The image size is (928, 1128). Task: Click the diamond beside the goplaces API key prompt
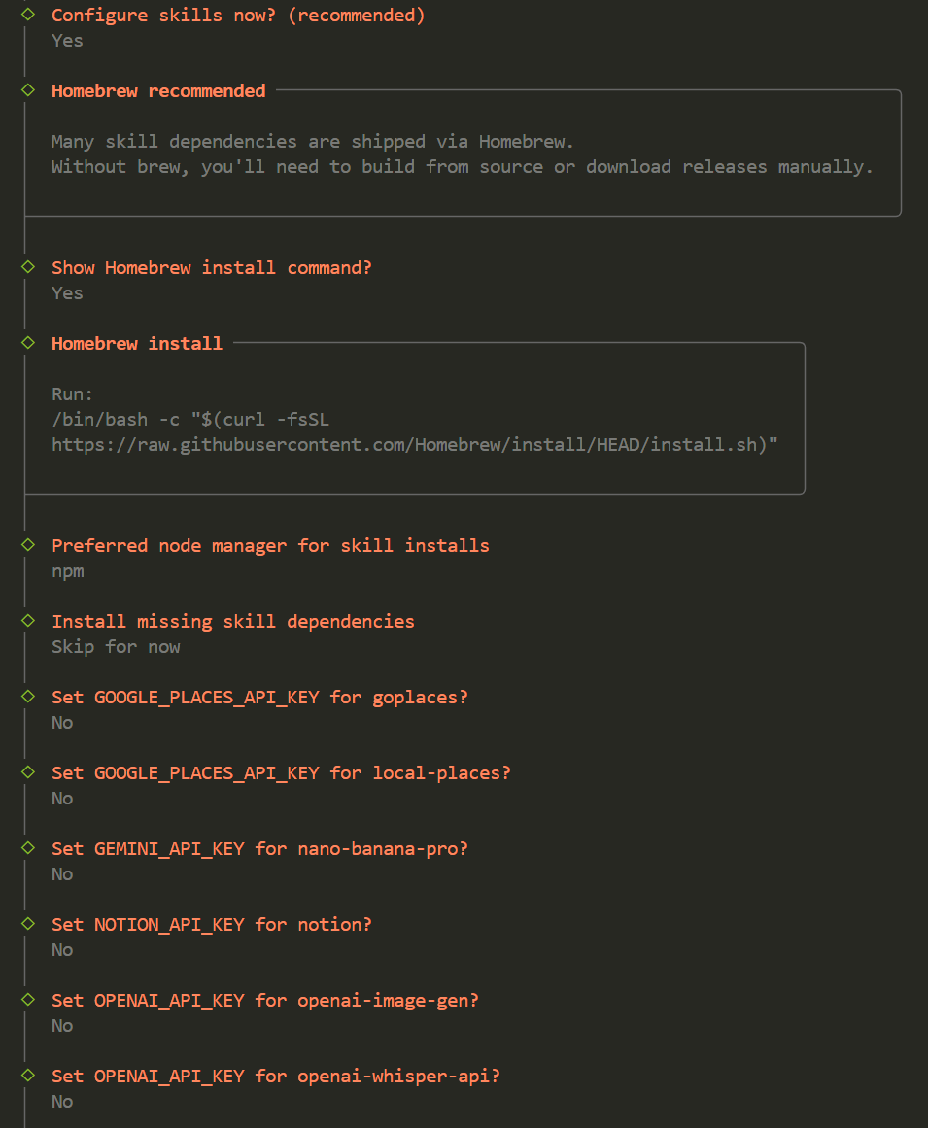pos(28,697)
